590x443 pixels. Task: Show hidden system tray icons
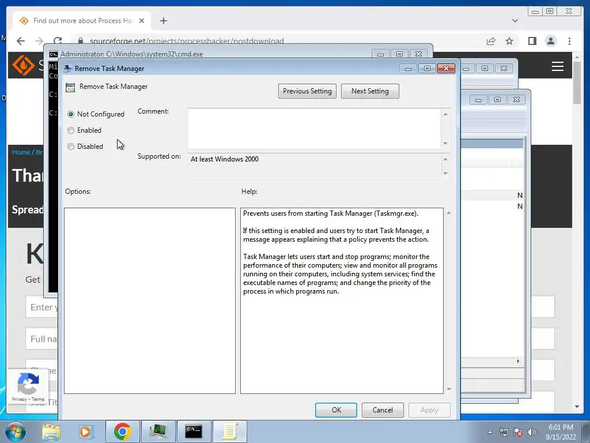pos(490,432)
